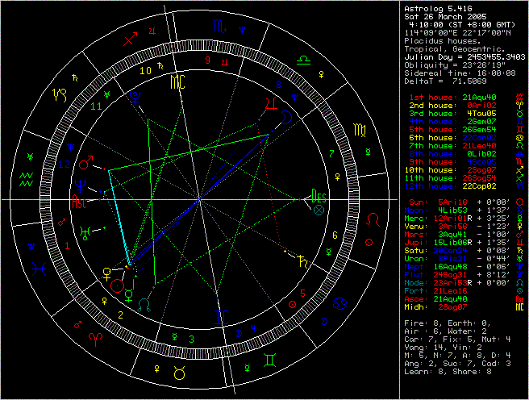529x400 pixels.
Task: Select the Mars glyph inside the chart wheel
Action: 85,164
